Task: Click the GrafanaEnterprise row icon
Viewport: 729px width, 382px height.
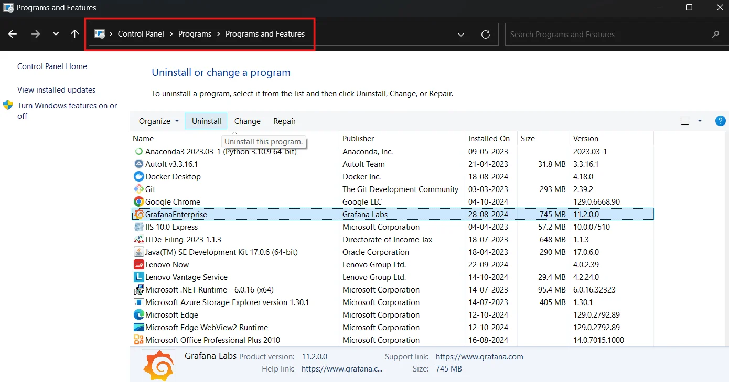Action: (x=139, y=215)
